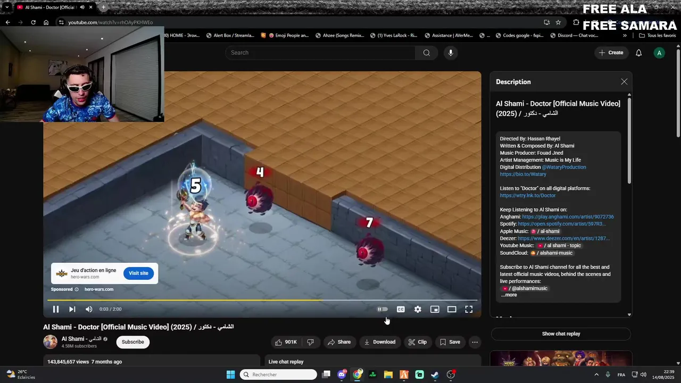This screenshot has height=383, width=681.
Task: Open YouTube notifications bell
Action: click(639, 53)
